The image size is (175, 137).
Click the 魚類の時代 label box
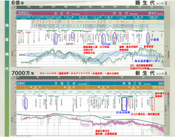tap(70, 44)
